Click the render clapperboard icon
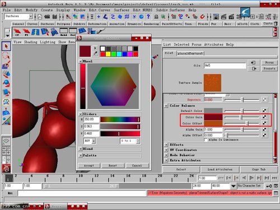 point(224,17)
